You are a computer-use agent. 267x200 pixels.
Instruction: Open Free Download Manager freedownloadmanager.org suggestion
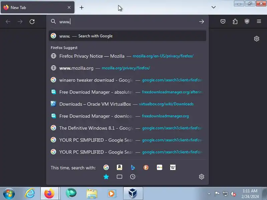pyautogui.click(x=127, y=116)
